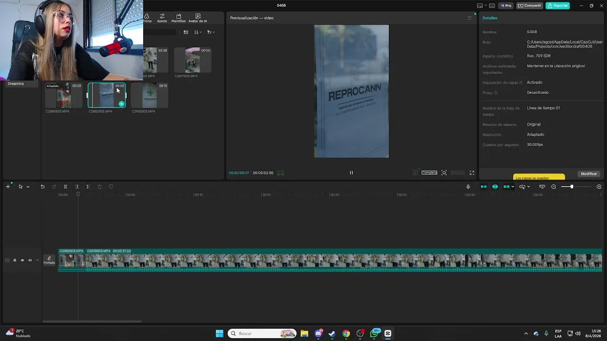Lock the main video track
This screenshot has width=607, height=341.
point(15,260)
